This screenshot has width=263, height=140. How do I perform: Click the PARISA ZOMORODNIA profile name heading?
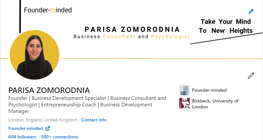coord(49,90)
